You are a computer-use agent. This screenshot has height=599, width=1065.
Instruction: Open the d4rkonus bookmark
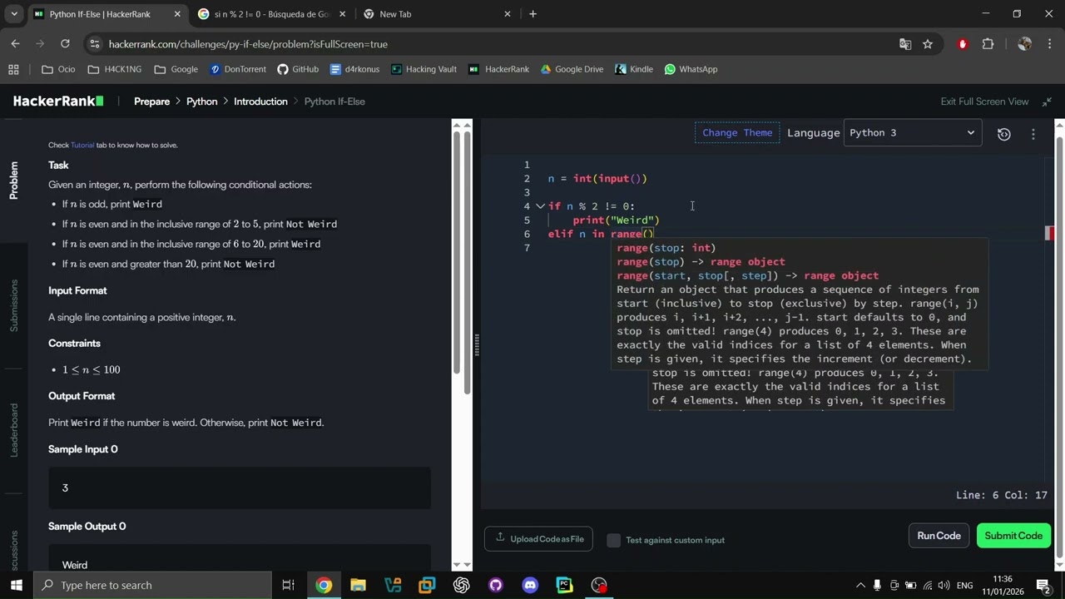point(354,69)
